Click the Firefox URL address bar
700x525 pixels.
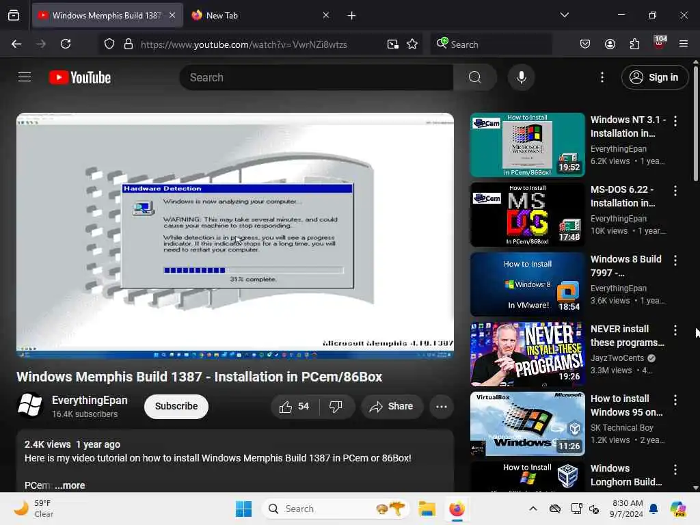pos(261,44)
